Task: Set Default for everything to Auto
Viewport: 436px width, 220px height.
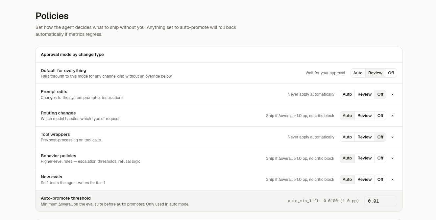Action: [x=358, y=73]
